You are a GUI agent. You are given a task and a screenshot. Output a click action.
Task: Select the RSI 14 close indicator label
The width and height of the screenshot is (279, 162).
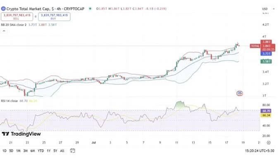pos(10,101)
